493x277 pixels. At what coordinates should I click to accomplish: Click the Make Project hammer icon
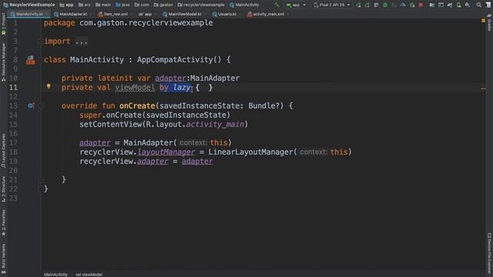[277, 5]
